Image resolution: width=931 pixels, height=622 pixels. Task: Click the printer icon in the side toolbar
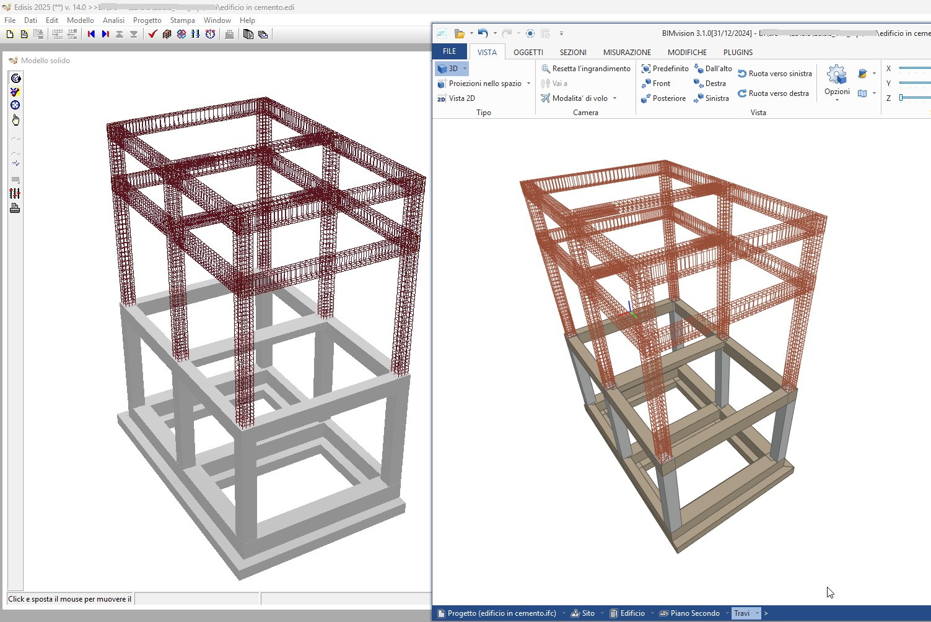15,209
